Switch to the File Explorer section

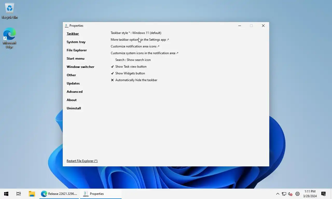77,50
